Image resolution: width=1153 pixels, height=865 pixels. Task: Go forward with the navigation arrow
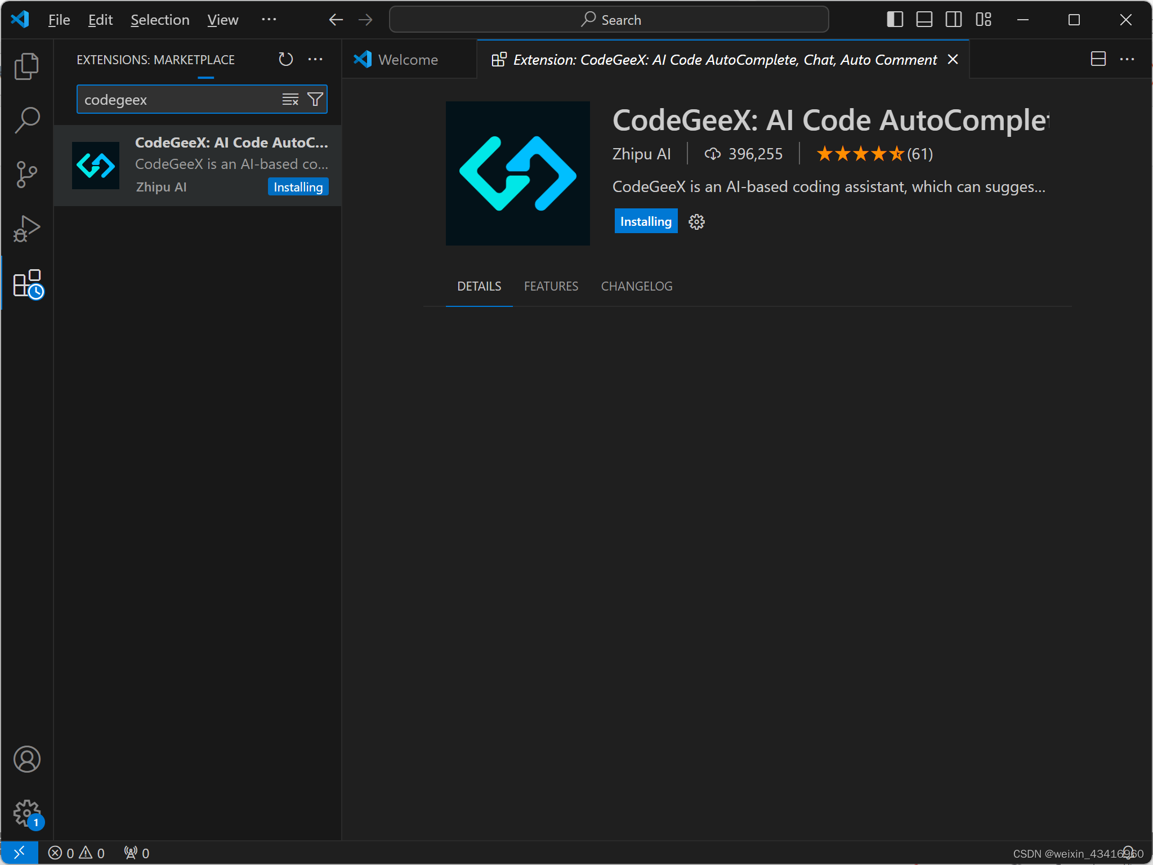point(365,20)
